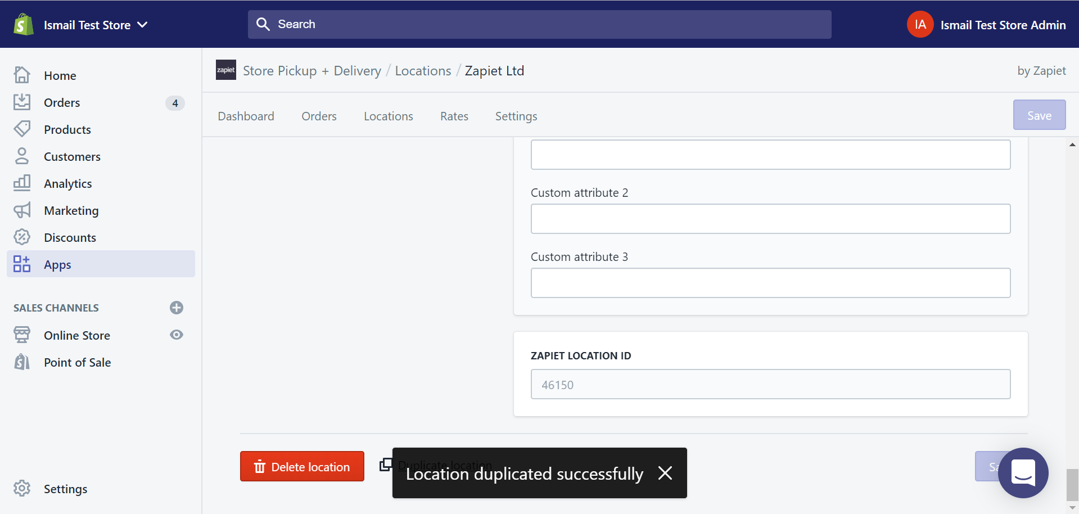Click the Orders inbox icon
Viewport: 1079px width, 514px height.
tap(22, 102)
